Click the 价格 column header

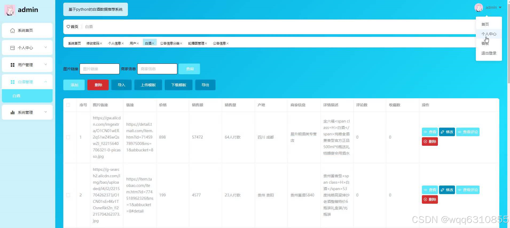click(163, 105)
